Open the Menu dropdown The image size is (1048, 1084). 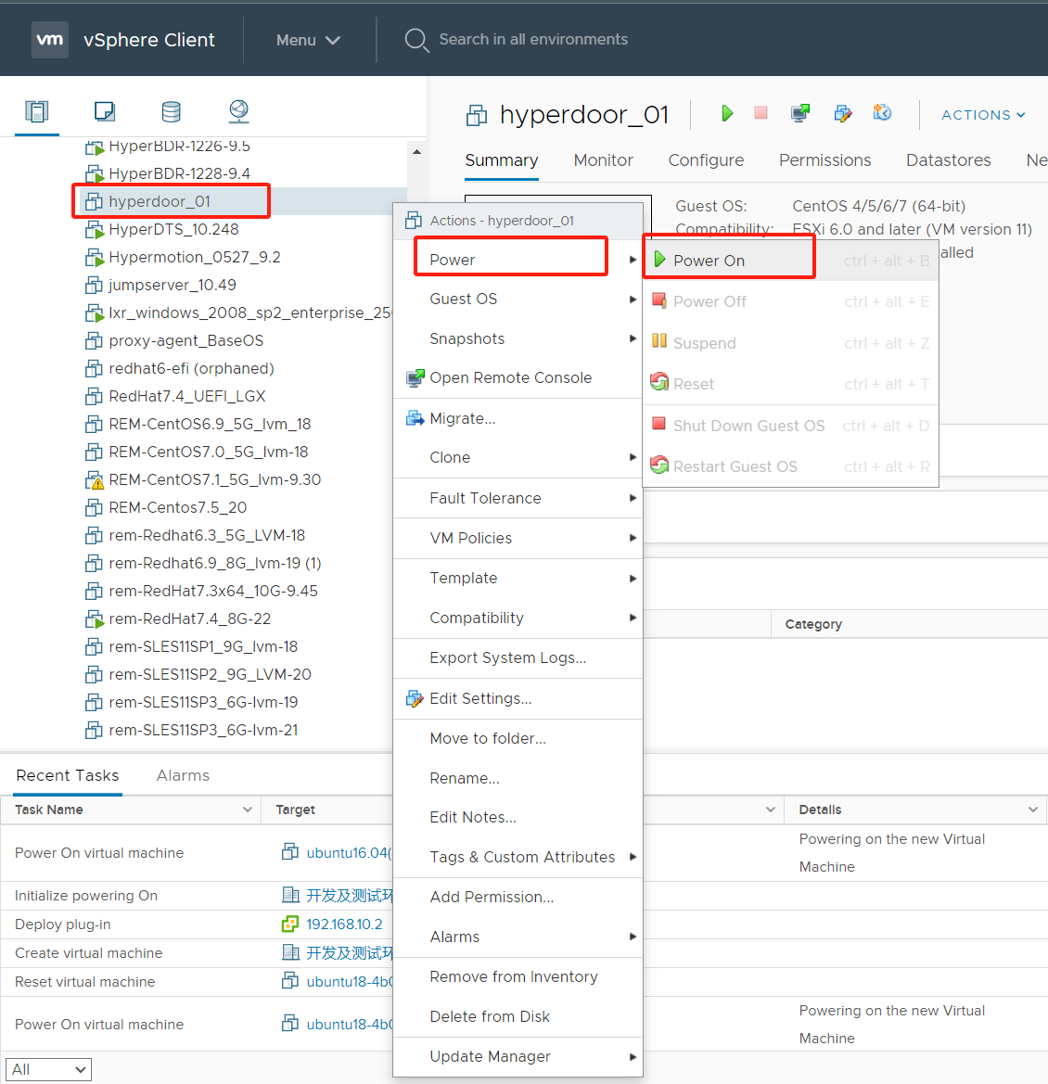tap(308, 40)
